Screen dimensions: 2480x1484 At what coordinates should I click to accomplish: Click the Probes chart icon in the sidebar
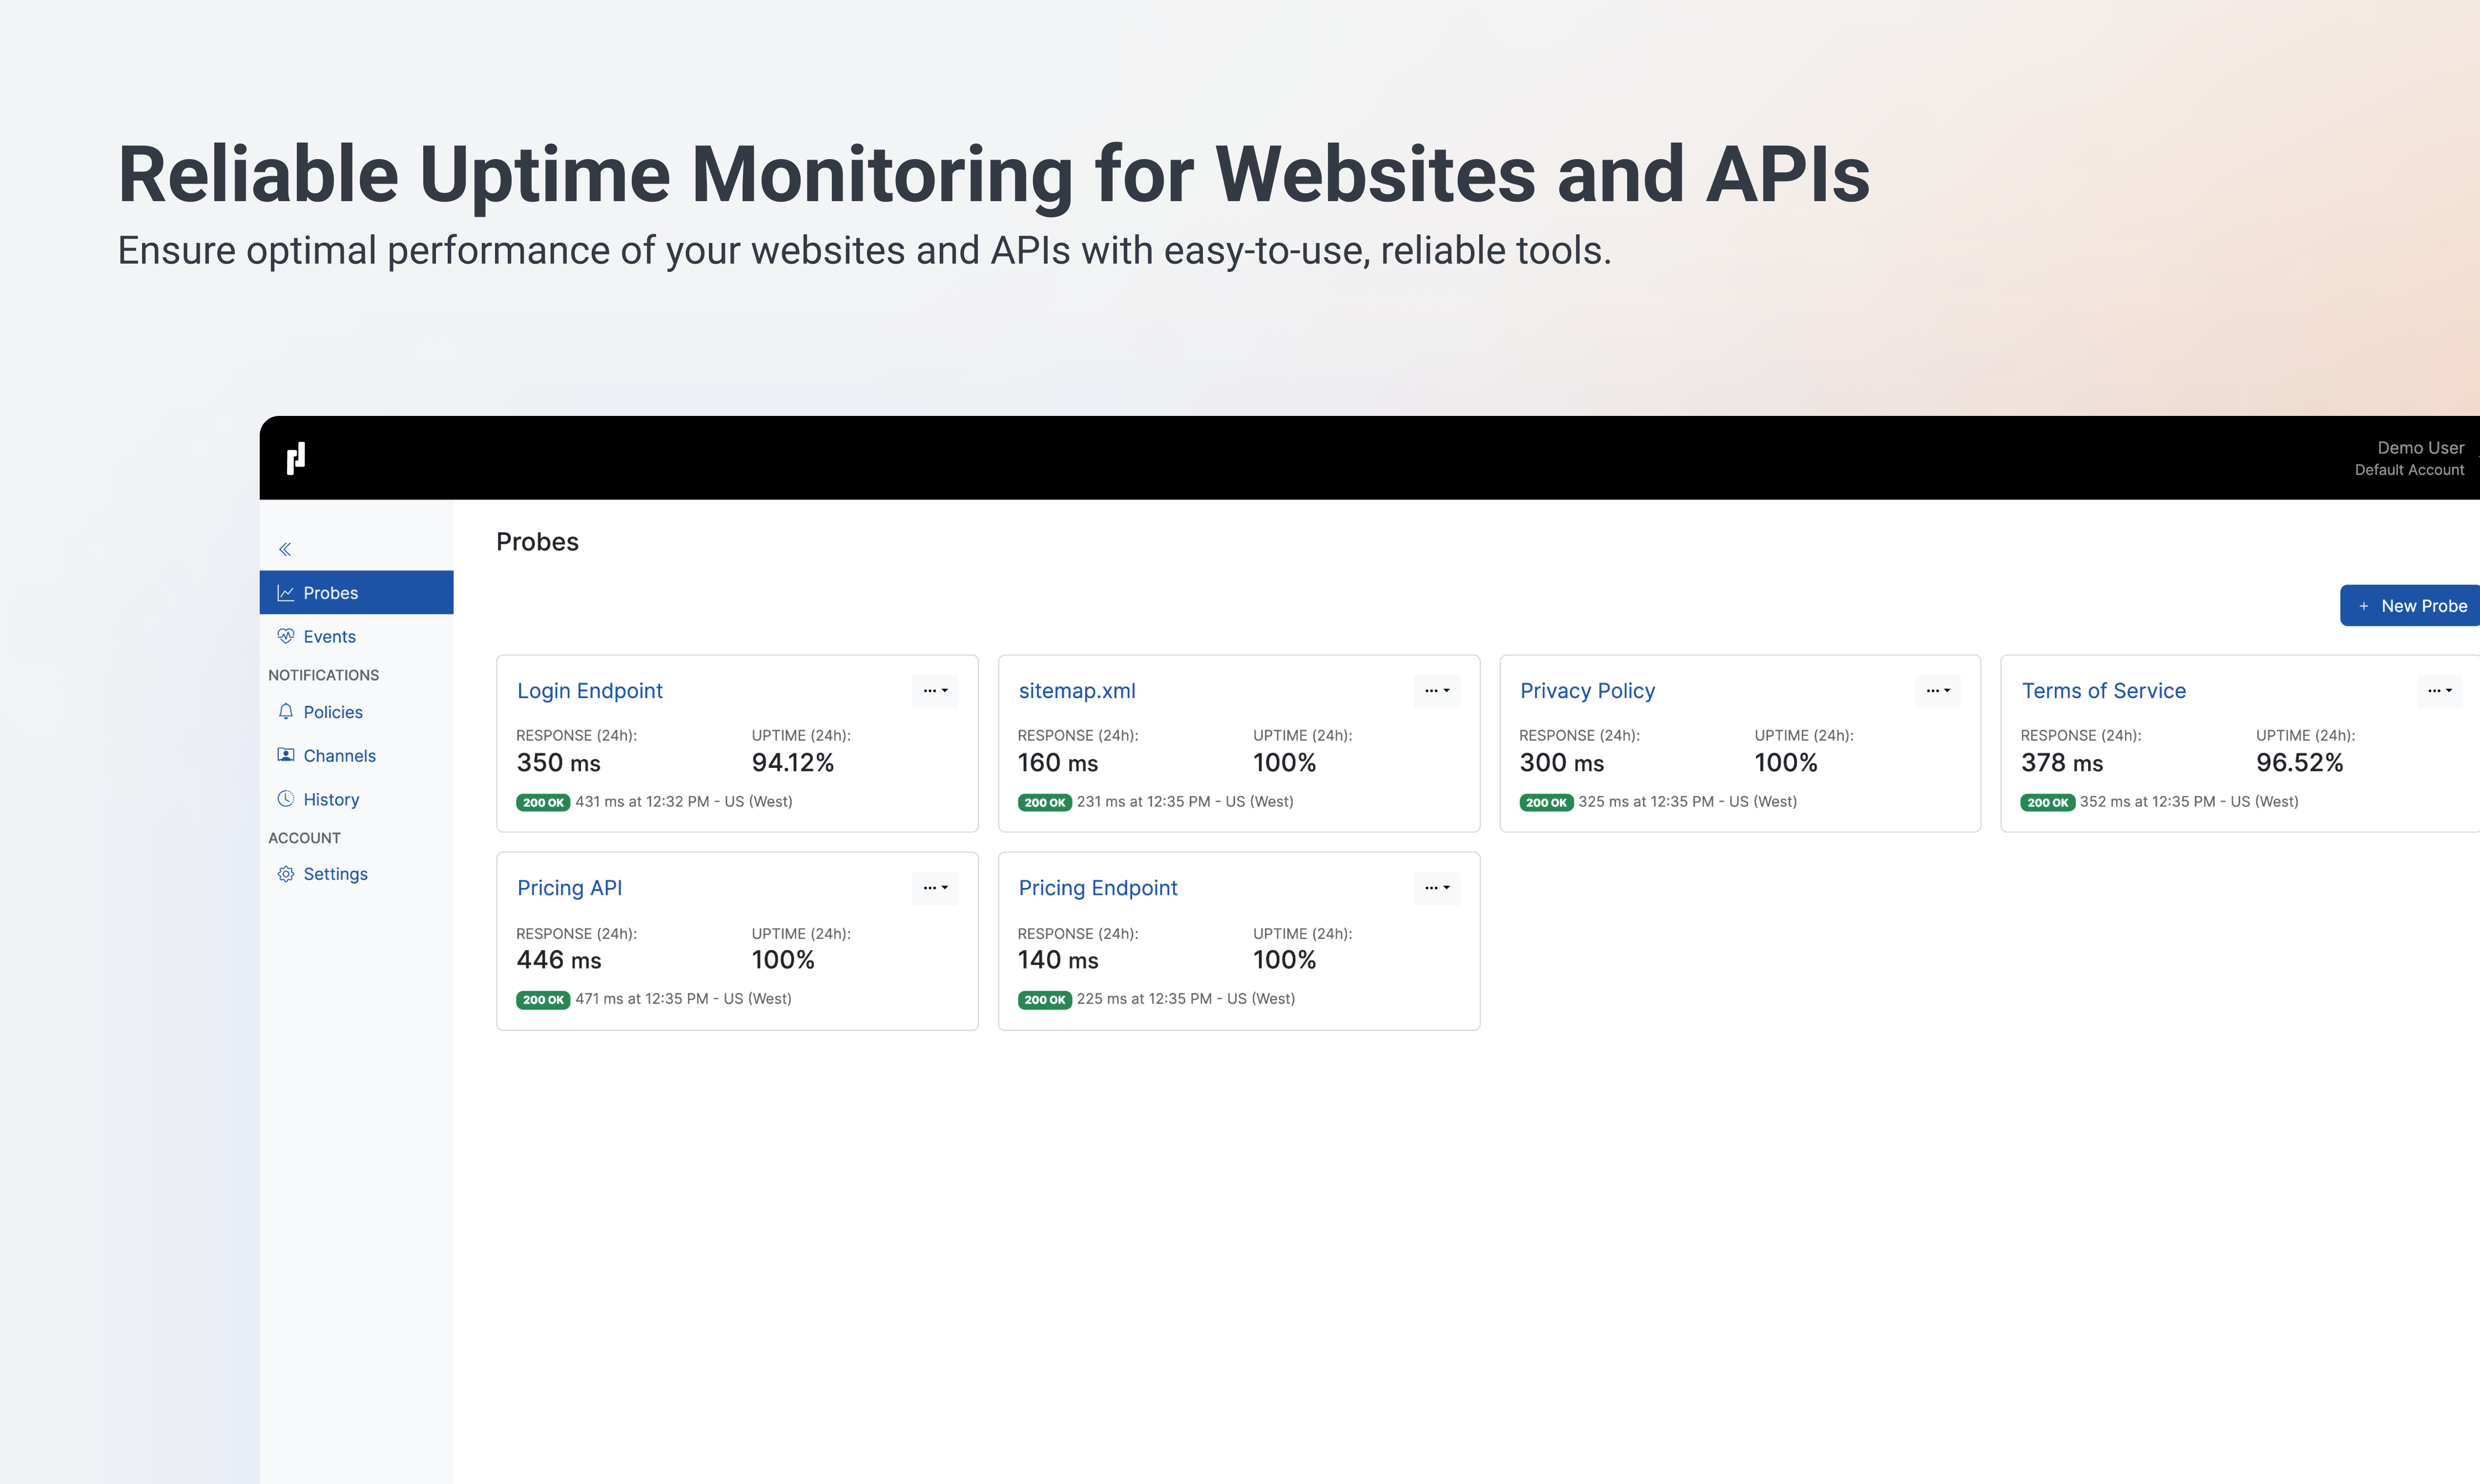(286, 593)
